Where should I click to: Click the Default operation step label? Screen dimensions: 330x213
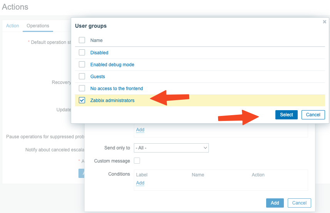click(51, 42)
